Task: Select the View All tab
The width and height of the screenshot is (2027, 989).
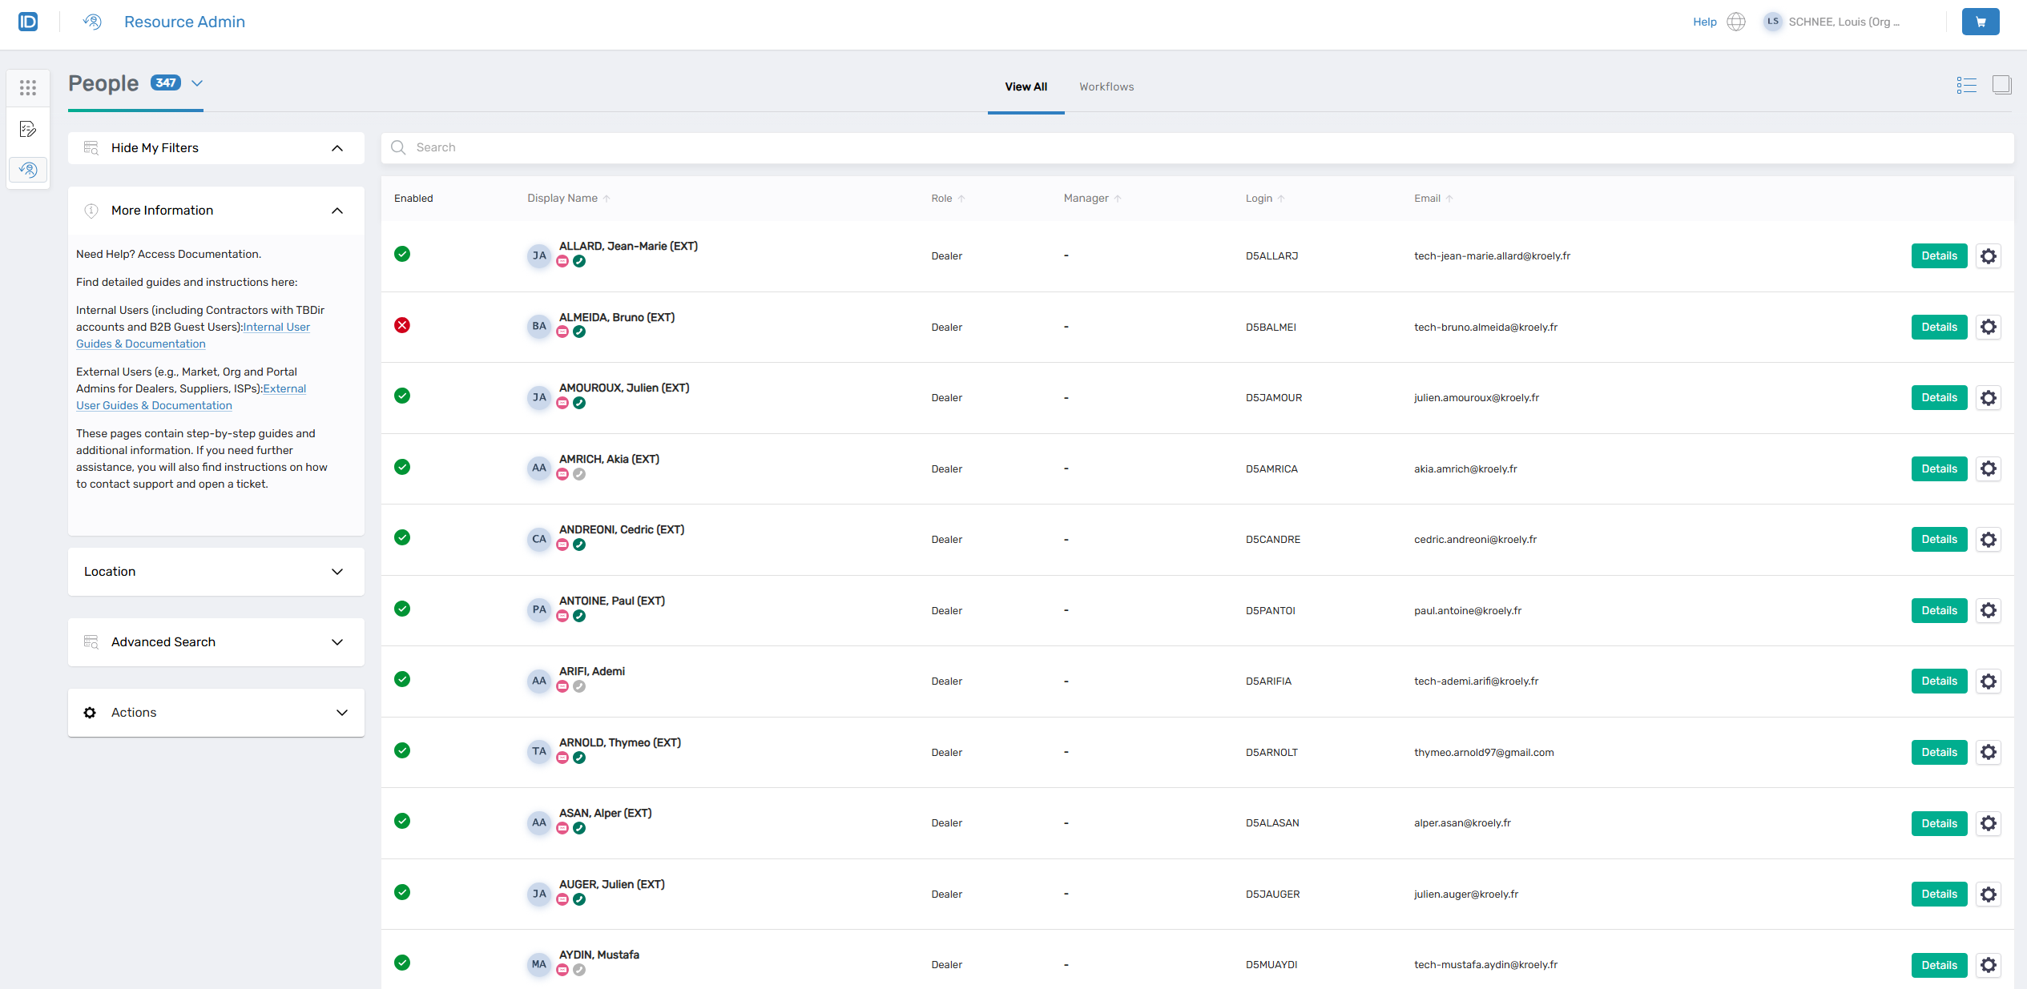Action: pos(1026,86)
